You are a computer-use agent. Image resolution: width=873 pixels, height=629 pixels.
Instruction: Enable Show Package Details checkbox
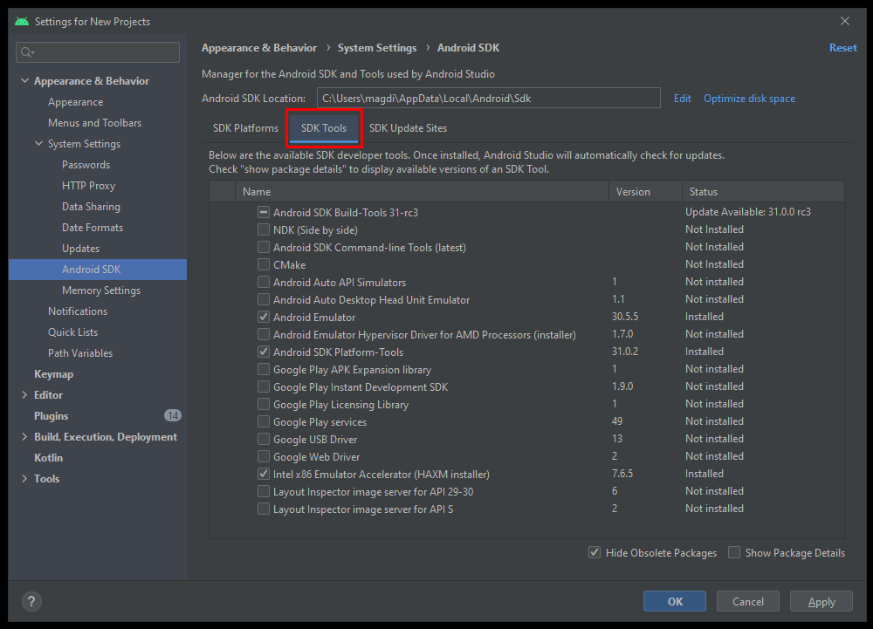734,552
